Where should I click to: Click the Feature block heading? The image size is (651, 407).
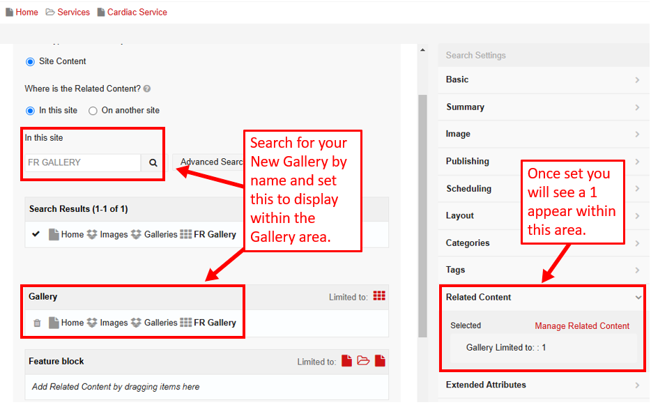pyautogui.click(x=56, y=361)
